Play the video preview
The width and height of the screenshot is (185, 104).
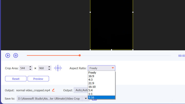click(x=8, y=55)
